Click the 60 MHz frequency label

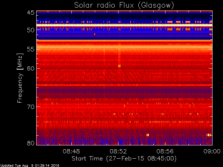point(31,69)
